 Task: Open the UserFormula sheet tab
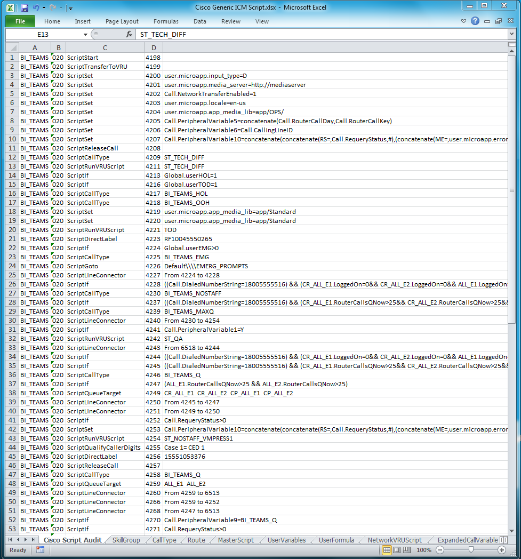pyautogui.click(x=336, y=540)
